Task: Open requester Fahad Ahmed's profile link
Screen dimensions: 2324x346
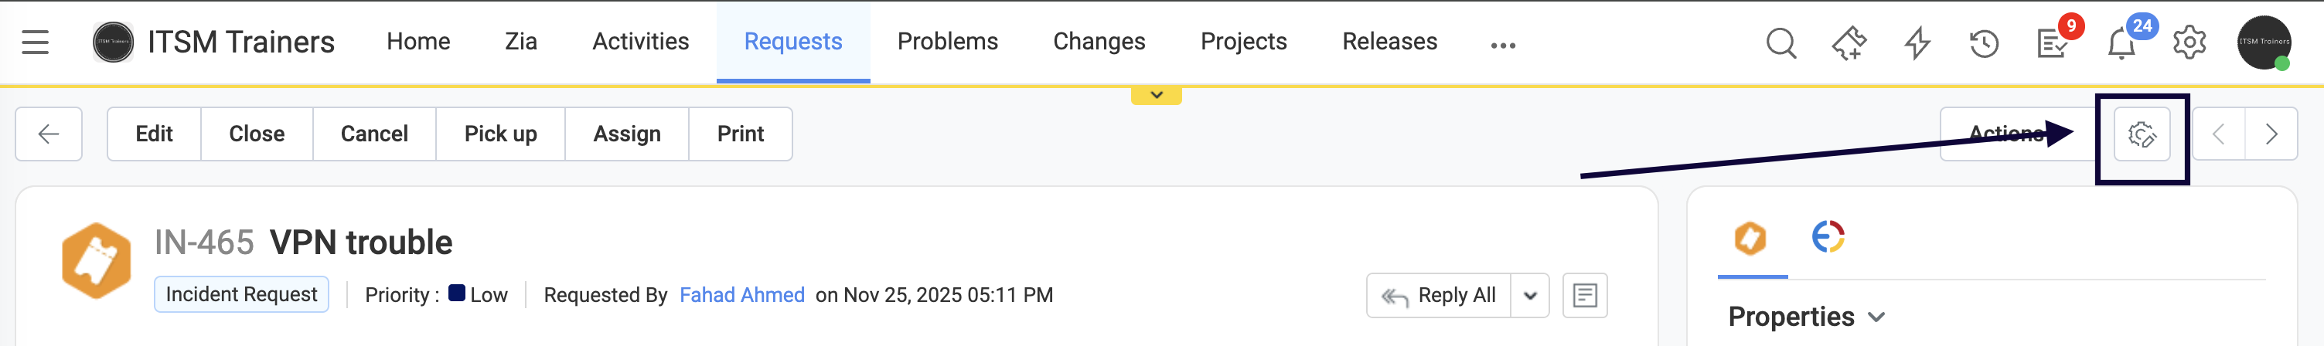Action: [x=741, y=296]
